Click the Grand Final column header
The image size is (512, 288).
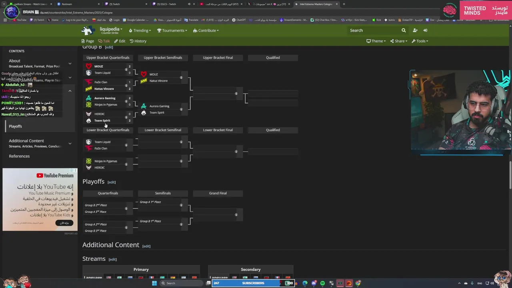pos(218,193)
